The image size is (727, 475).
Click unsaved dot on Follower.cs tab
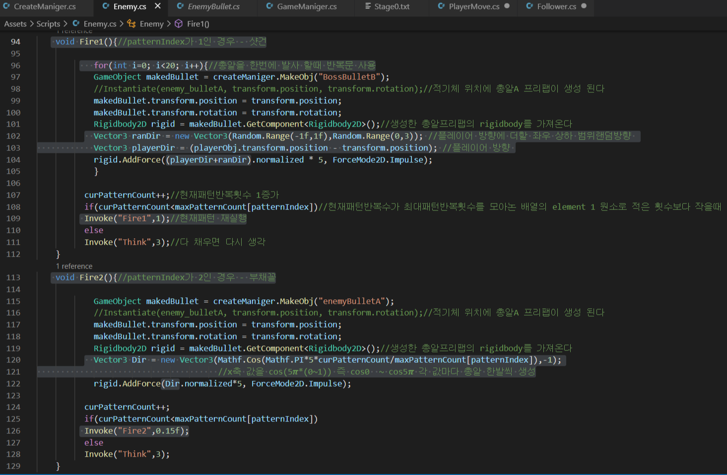point(584,6)
